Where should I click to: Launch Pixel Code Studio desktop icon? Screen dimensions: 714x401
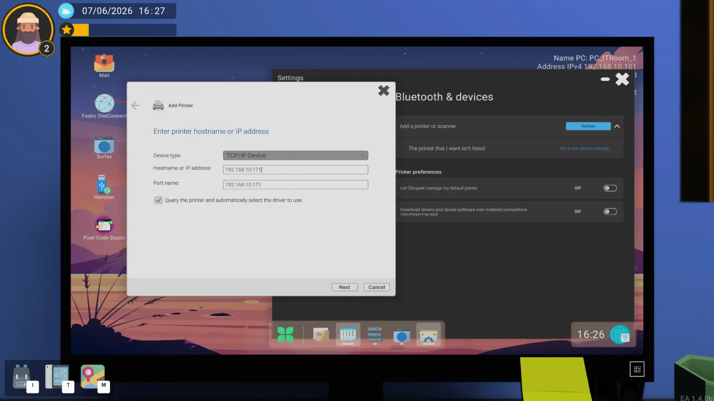104,228
